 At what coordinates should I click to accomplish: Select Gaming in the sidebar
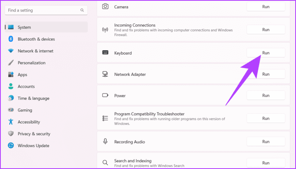[x=46, y=110]
